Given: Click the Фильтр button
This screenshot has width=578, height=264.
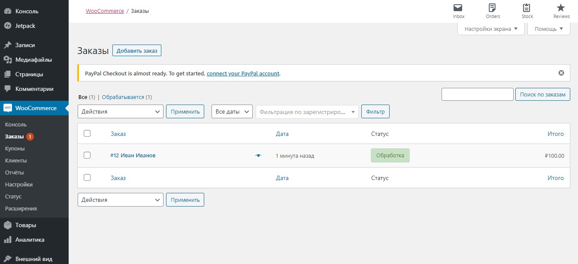Looking at the screenshot, I should click(375, 111).
